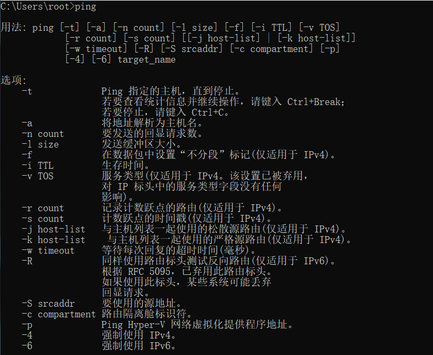Click "-v TOS" in the options list
Screen dimensions: 433x355
pos(37,176)
